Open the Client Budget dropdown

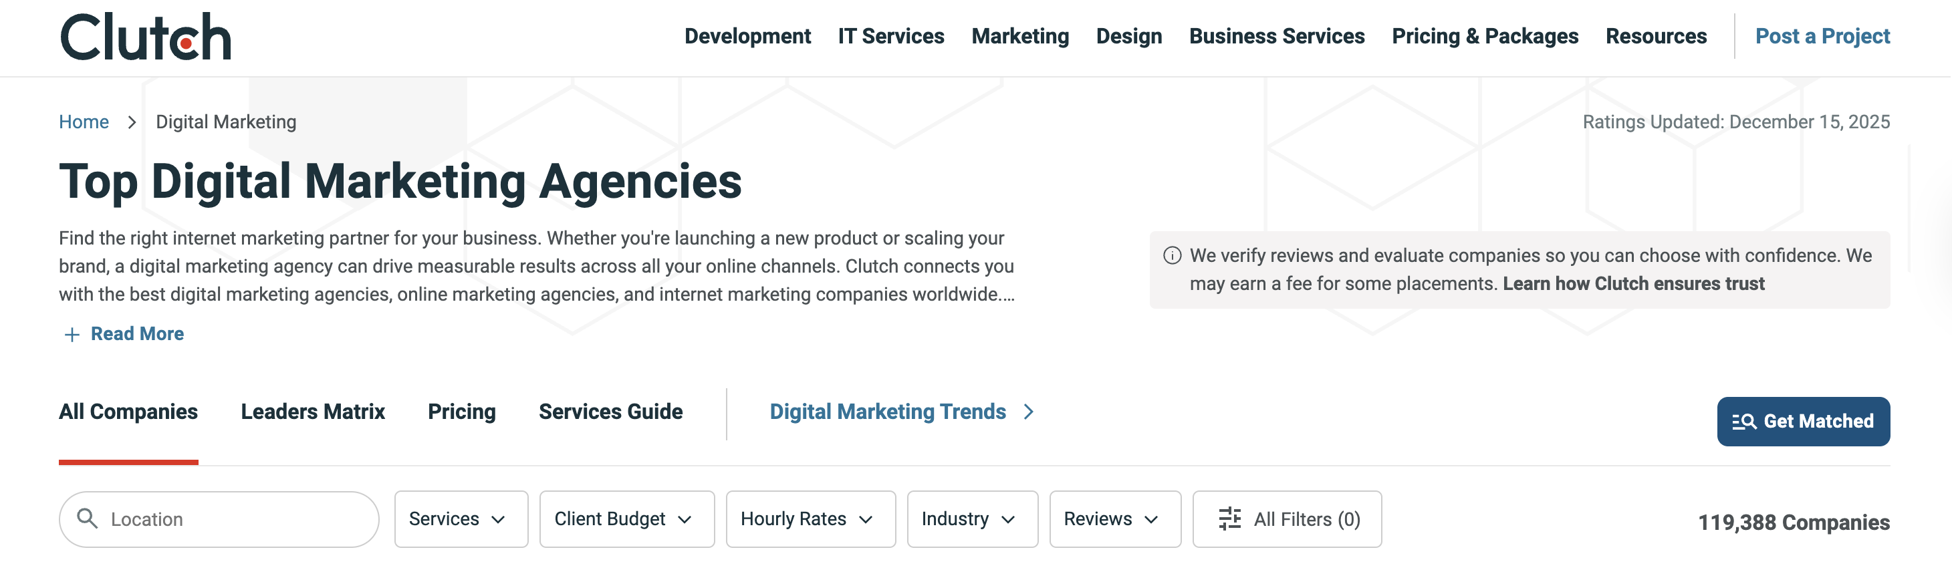(626, 519)
